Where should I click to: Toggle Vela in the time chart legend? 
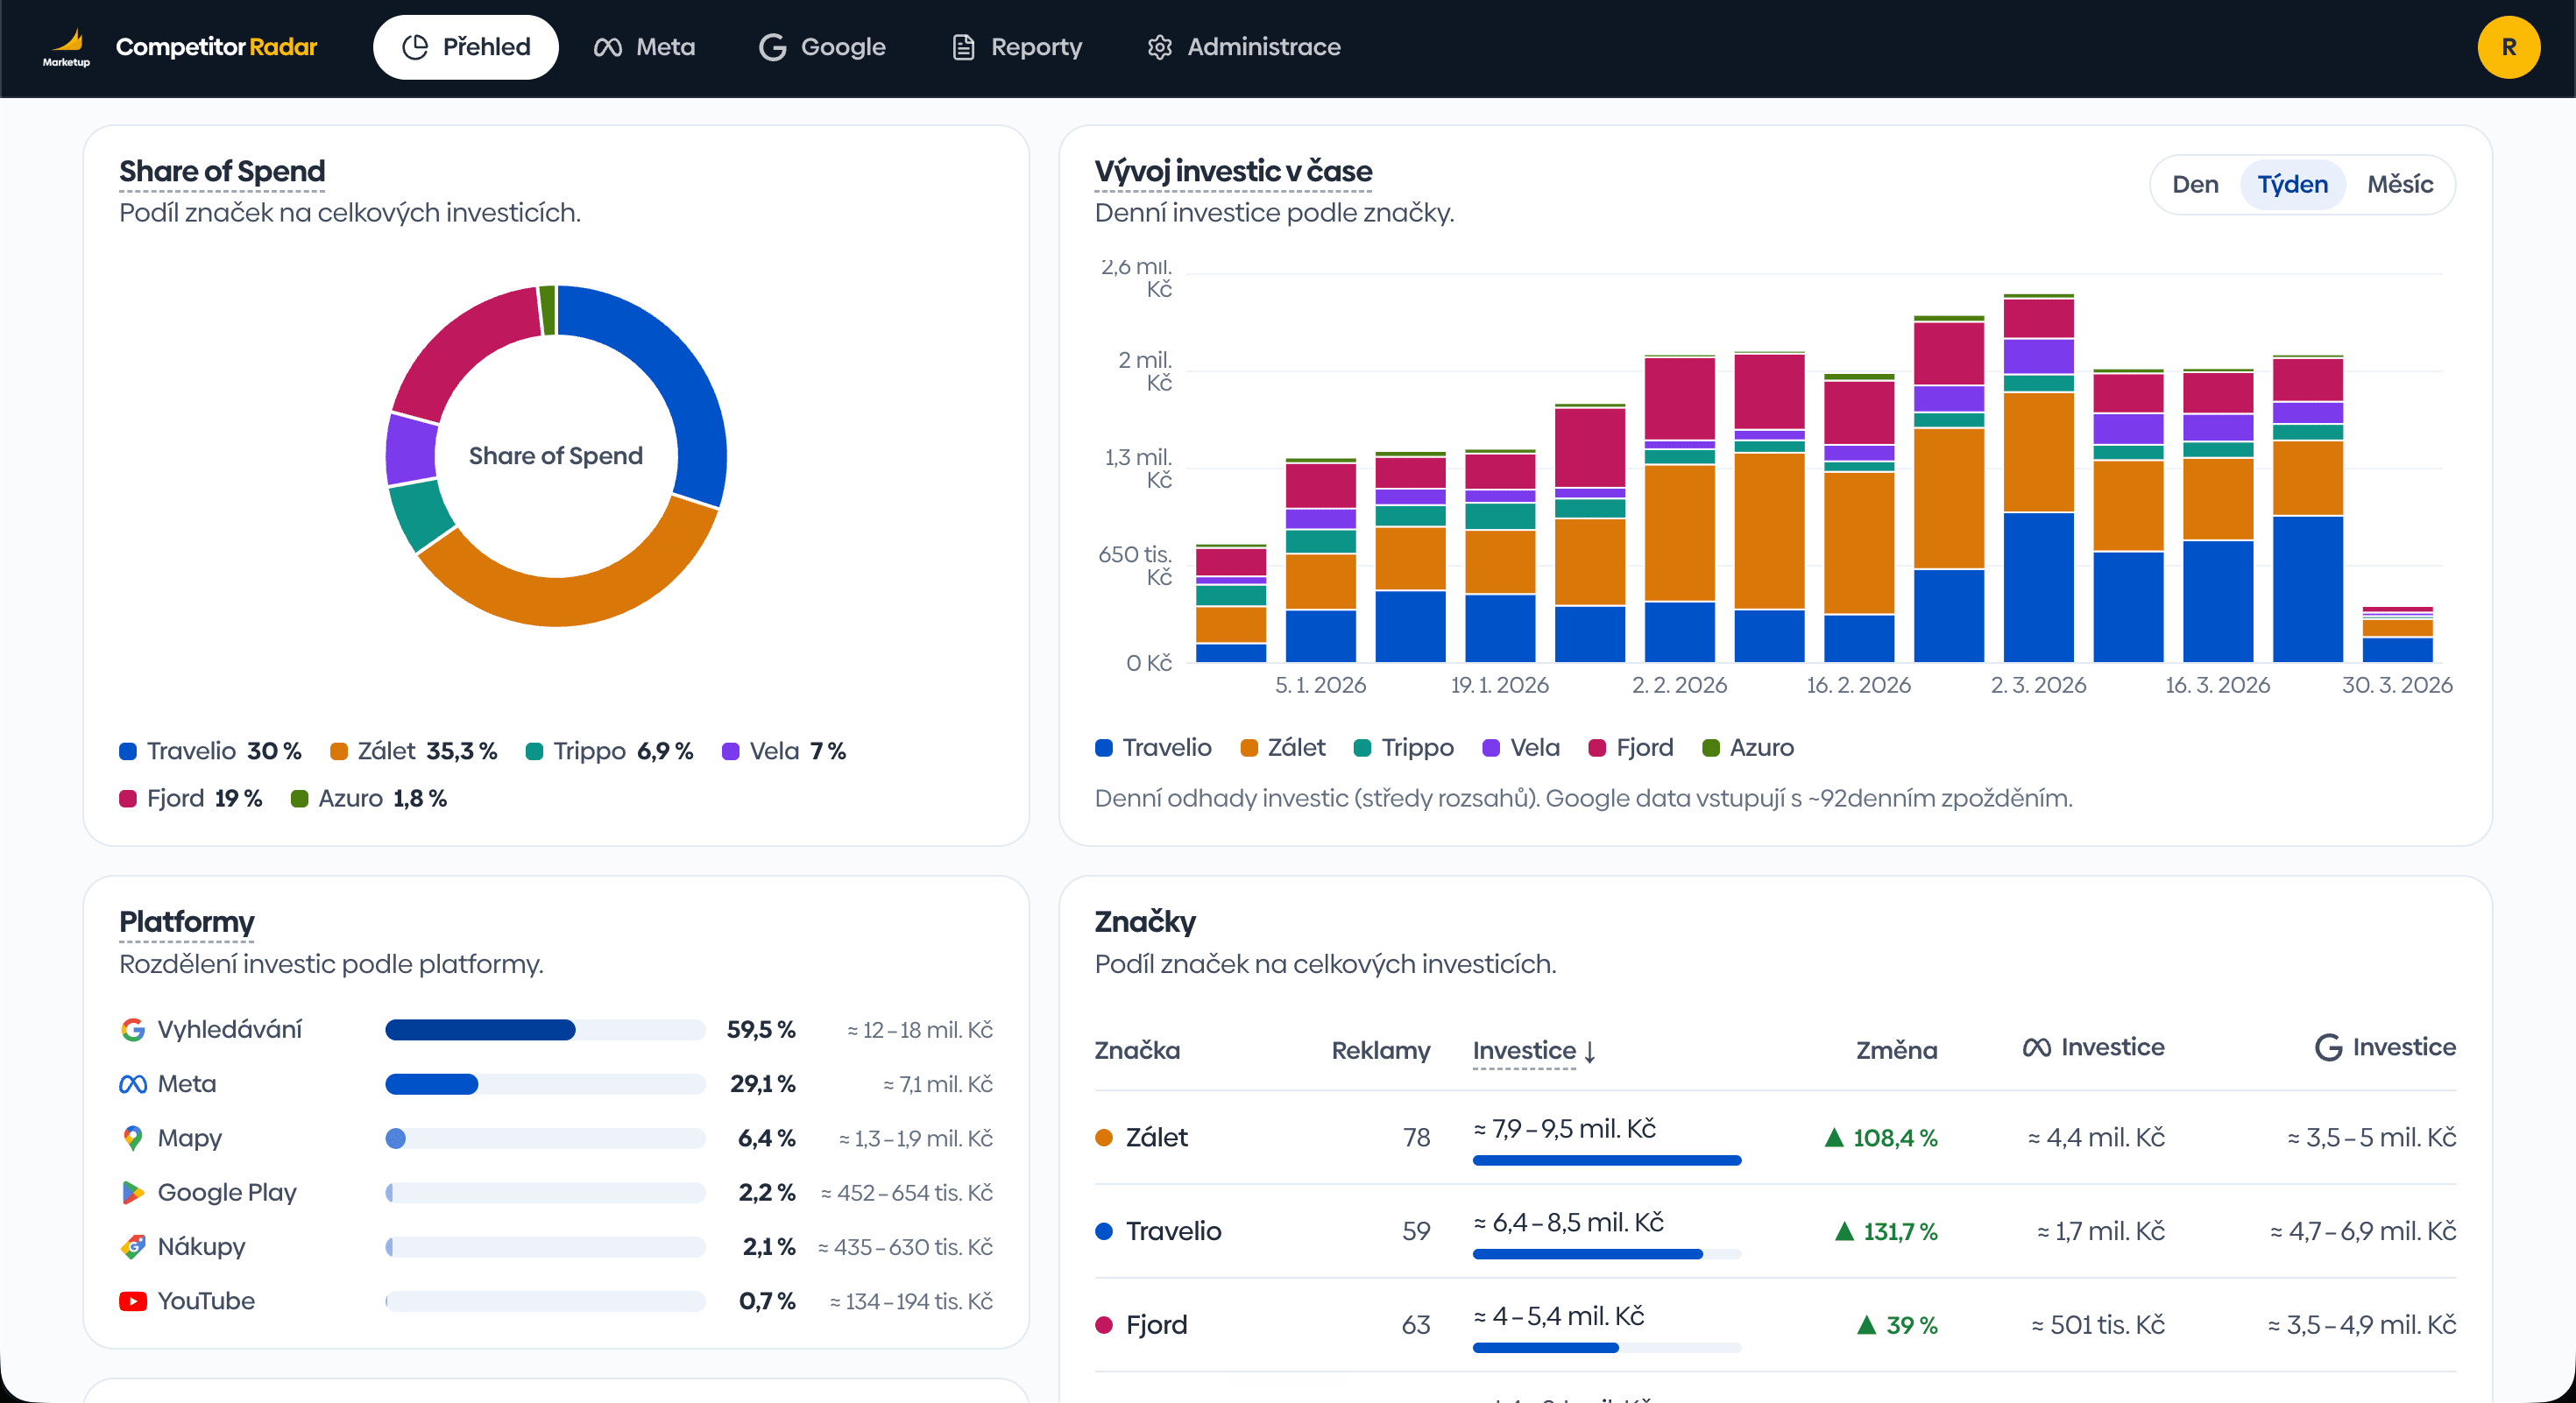click(1521, 747)
